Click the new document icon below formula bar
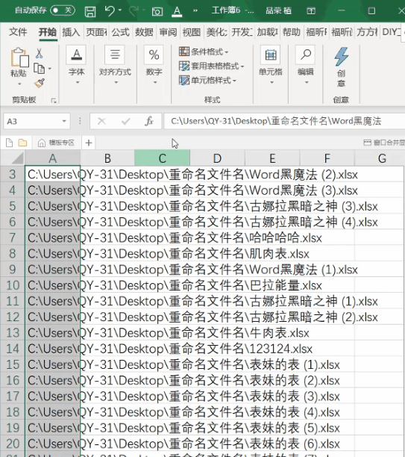 pyautogui.click(x=9, y=143)
